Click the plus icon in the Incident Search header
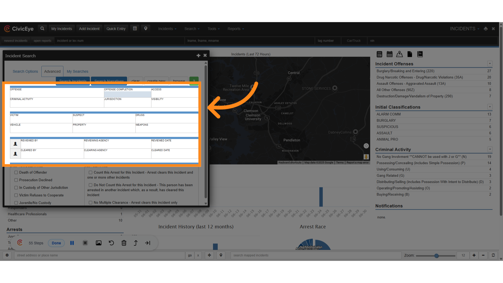The width and height of the screenshot is (503, 283). click(198, 56)
